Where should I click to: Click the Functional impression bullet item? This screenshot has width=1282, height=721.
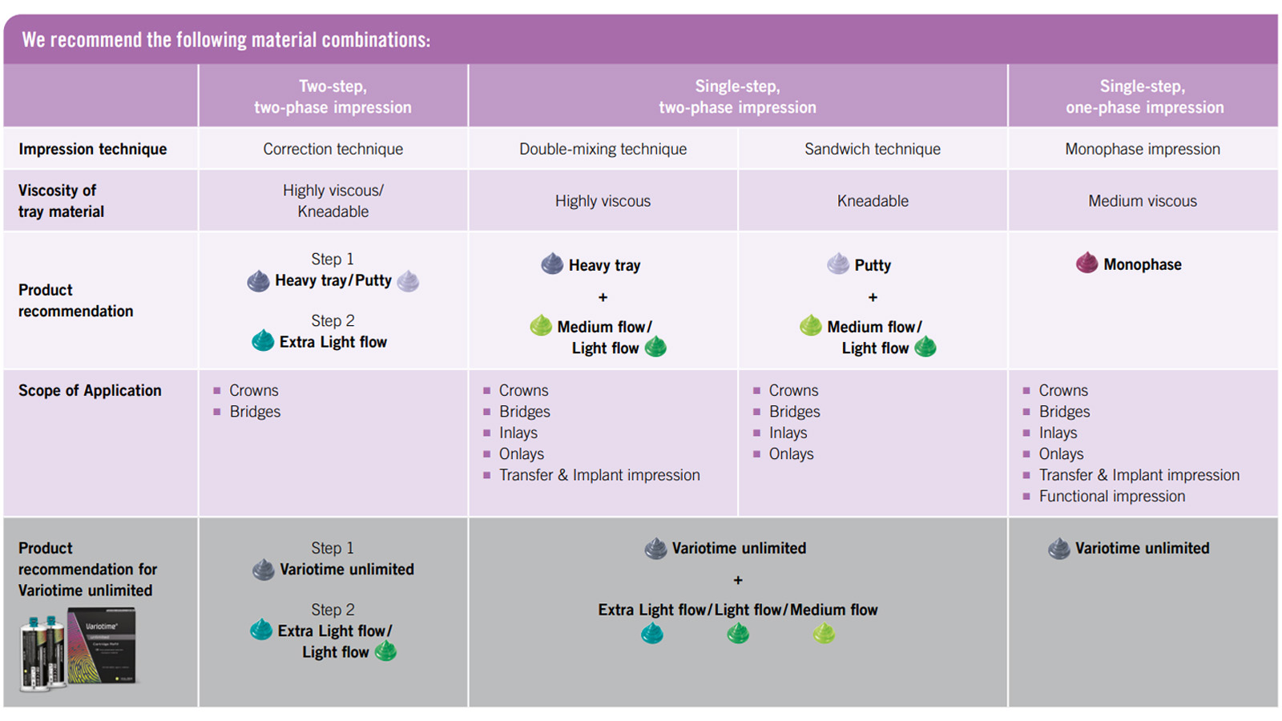(1111, 497)
